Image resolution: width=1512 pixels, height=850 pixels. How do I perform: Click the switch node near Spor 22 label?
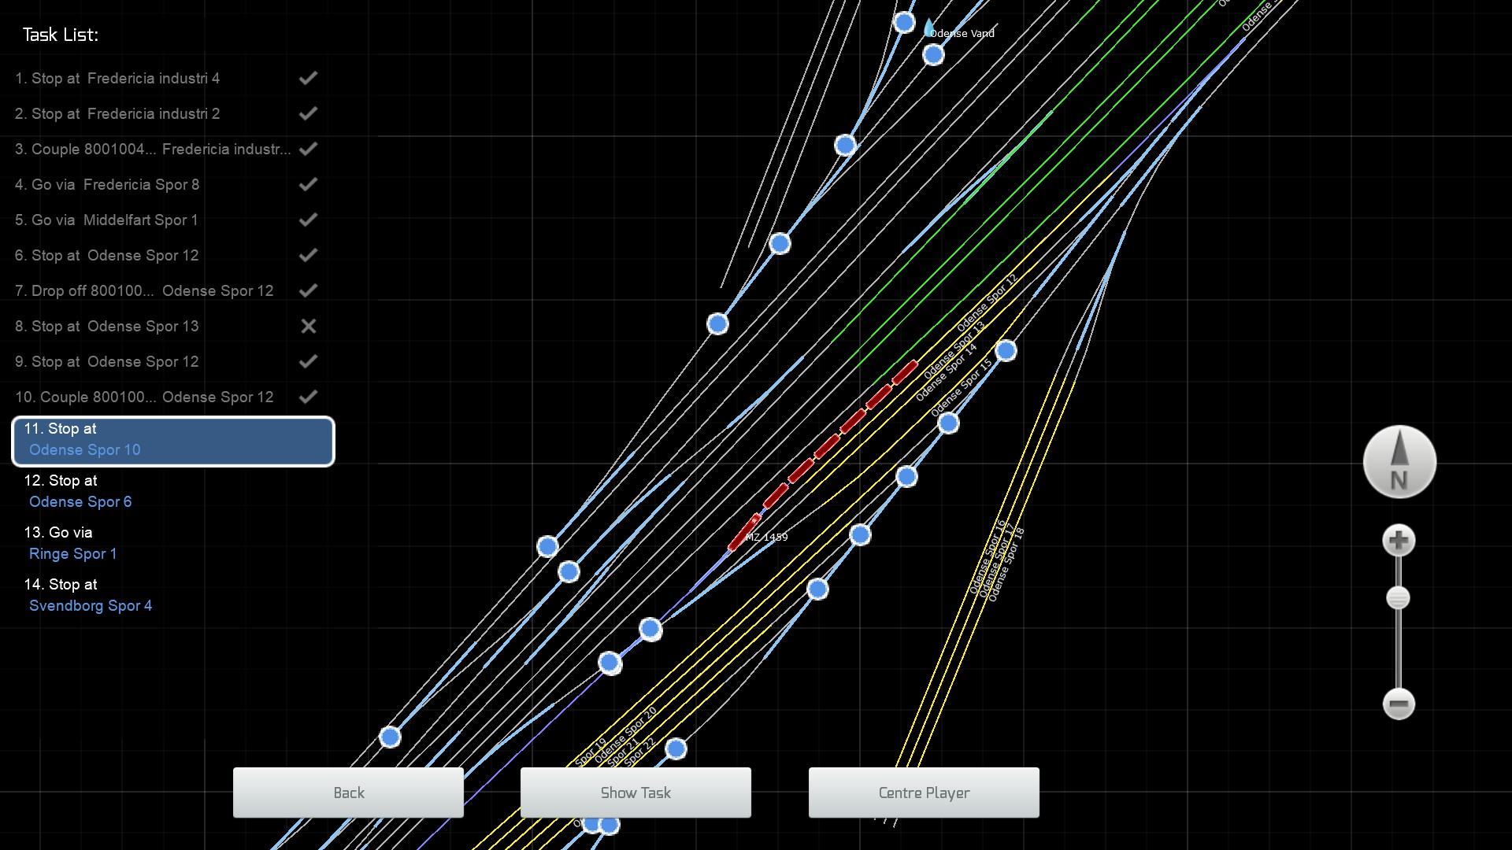(676, 748)
